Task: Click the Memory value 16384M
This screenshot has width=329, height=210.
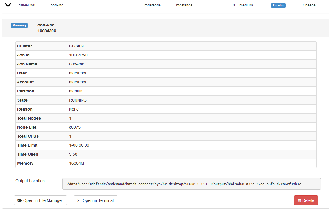Action: (x=76, y=163)
